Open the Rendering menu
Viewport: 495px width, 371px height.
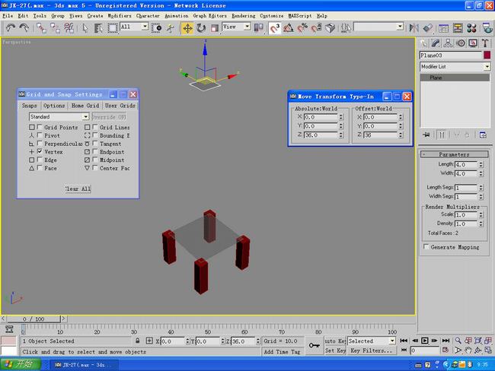(244, 16)
